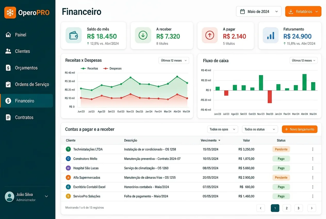Open row actions for Construtoro Mello
The width and height of the screenshot is (326, 219).
click(x=313, y=159)
